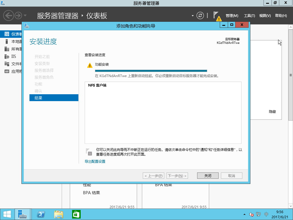The image size is (293, 220).
Task: Launch the Store app from the taskbar
Action: [76, 214]
